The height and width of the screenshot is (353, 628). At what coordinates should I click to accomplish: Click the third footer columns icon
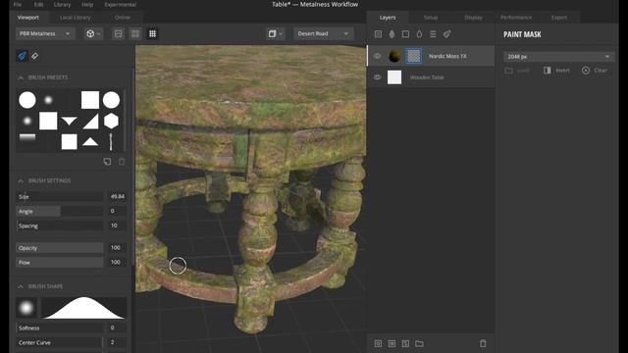pos(405,343)
